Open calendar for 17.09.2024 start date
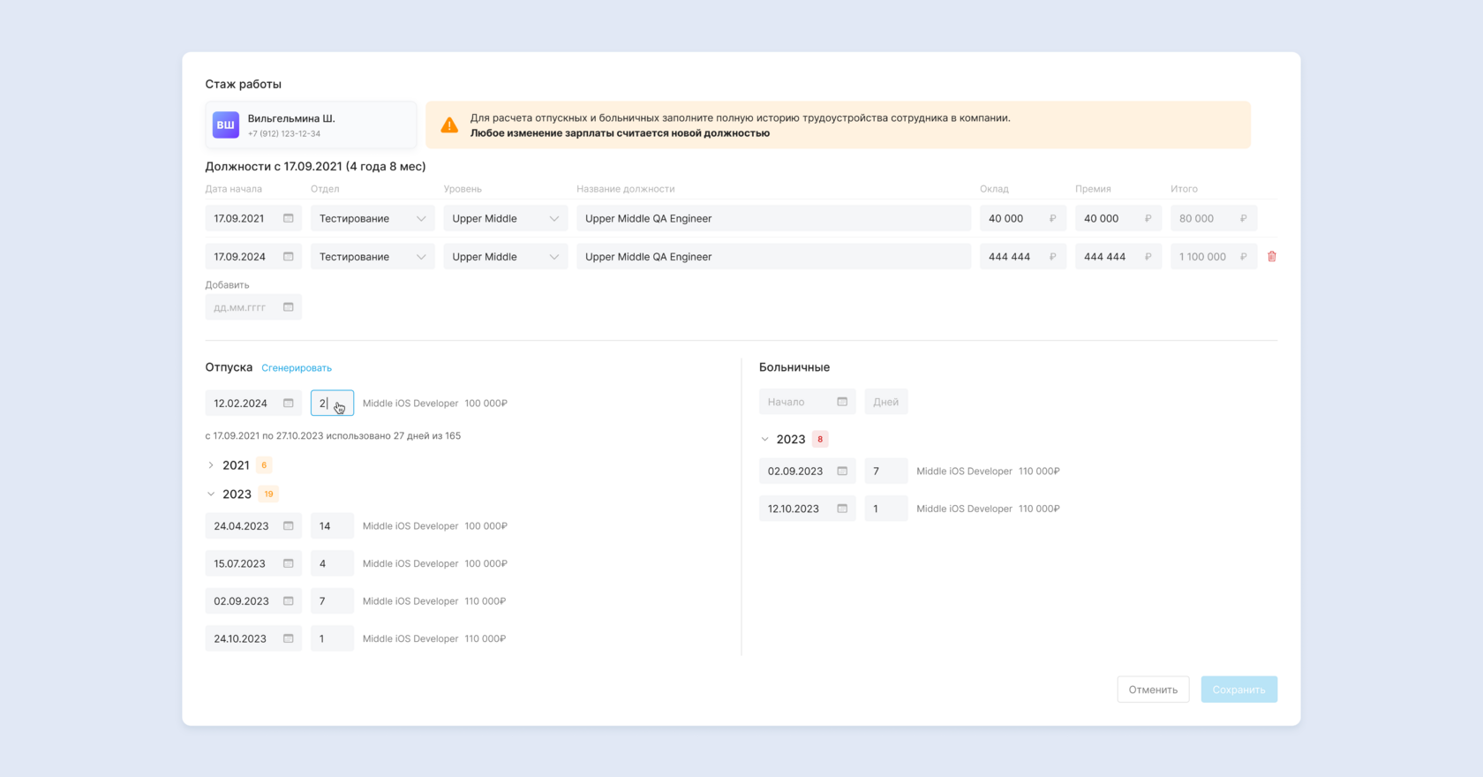The image size is (1483, 777). pyautogui.click(x=288, y=257)
